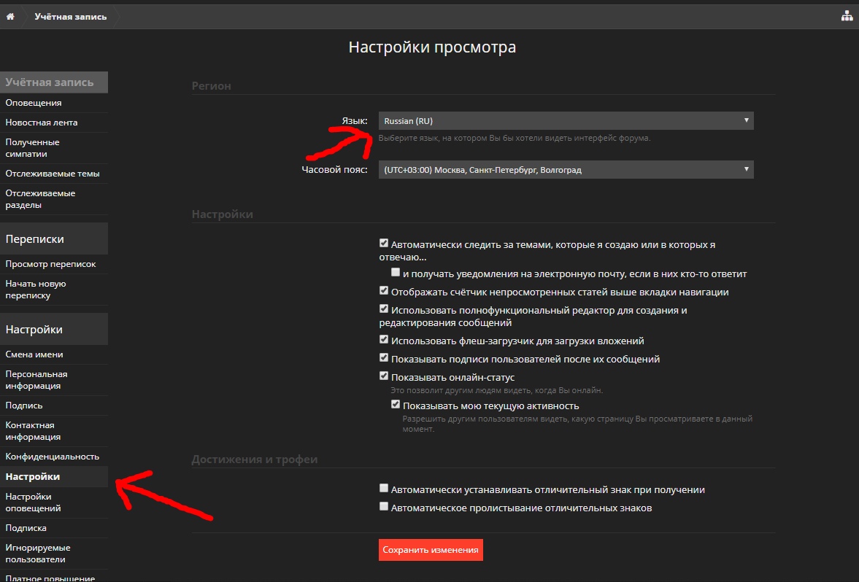Image resolution: width=859 pixels, height=582 pixels.
Task: Enable email notifications on replies checkbox
Action: point(396,273)
